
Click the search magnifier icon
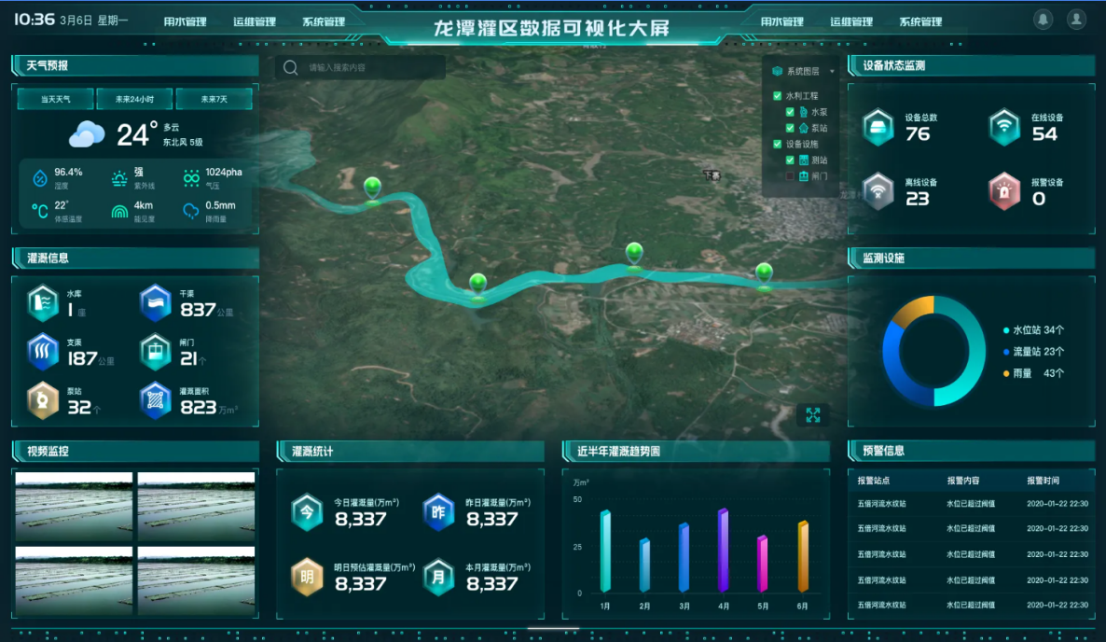(291, 68)
